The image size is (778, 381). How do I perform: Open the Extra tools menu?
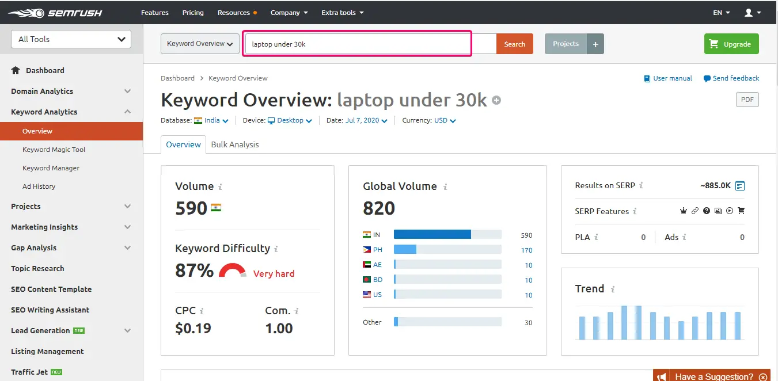(343, 13)
